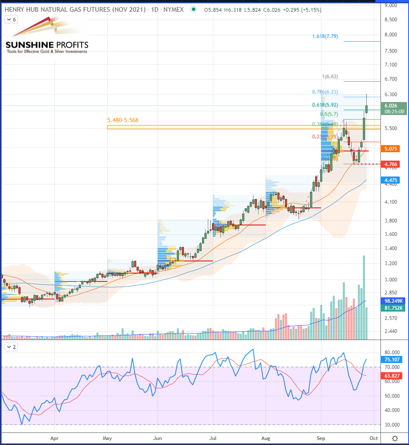
Task: Collapse the 6 indicators legend toggle
Action: [11, 20]
